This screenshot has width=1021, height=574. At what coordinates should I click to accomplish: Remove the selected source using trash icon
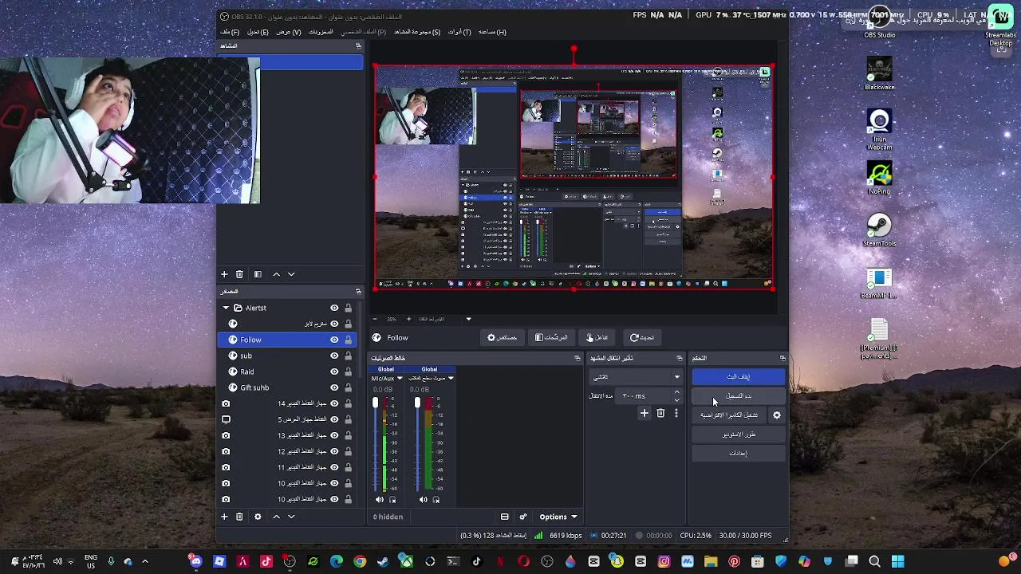click(239, 517)
